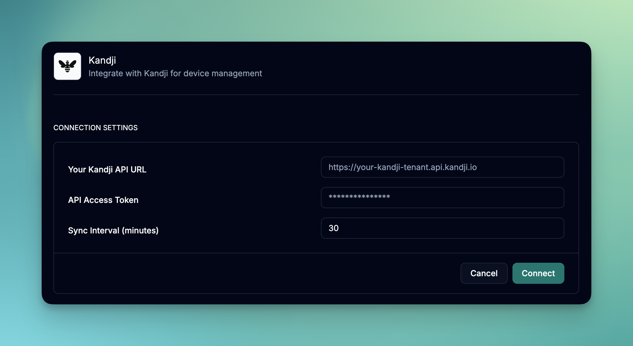This screenshot has height=346, width=633.
Task: Click the 'Sync Interval (minutes)' label
Action: click(113, 230)
